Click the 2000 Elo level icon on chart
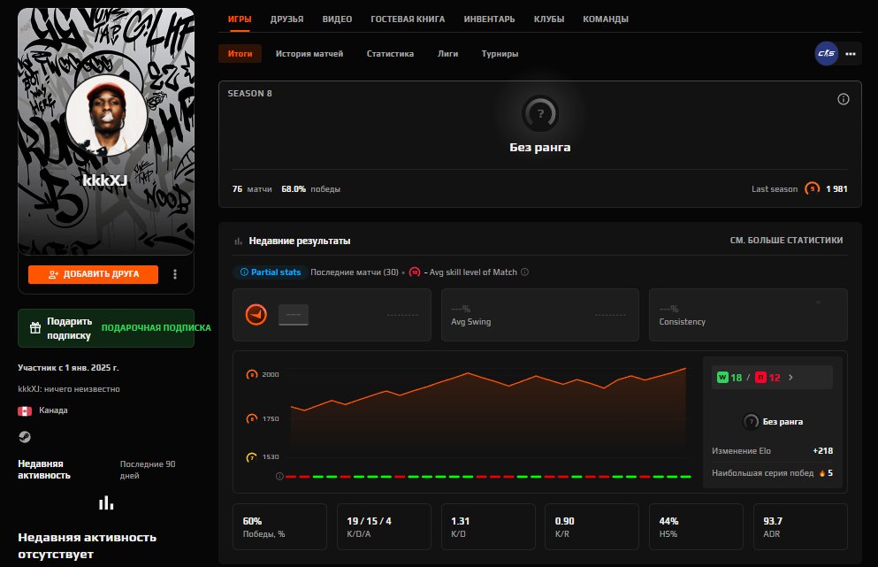 pyautogui.click(x=252, y=374)
